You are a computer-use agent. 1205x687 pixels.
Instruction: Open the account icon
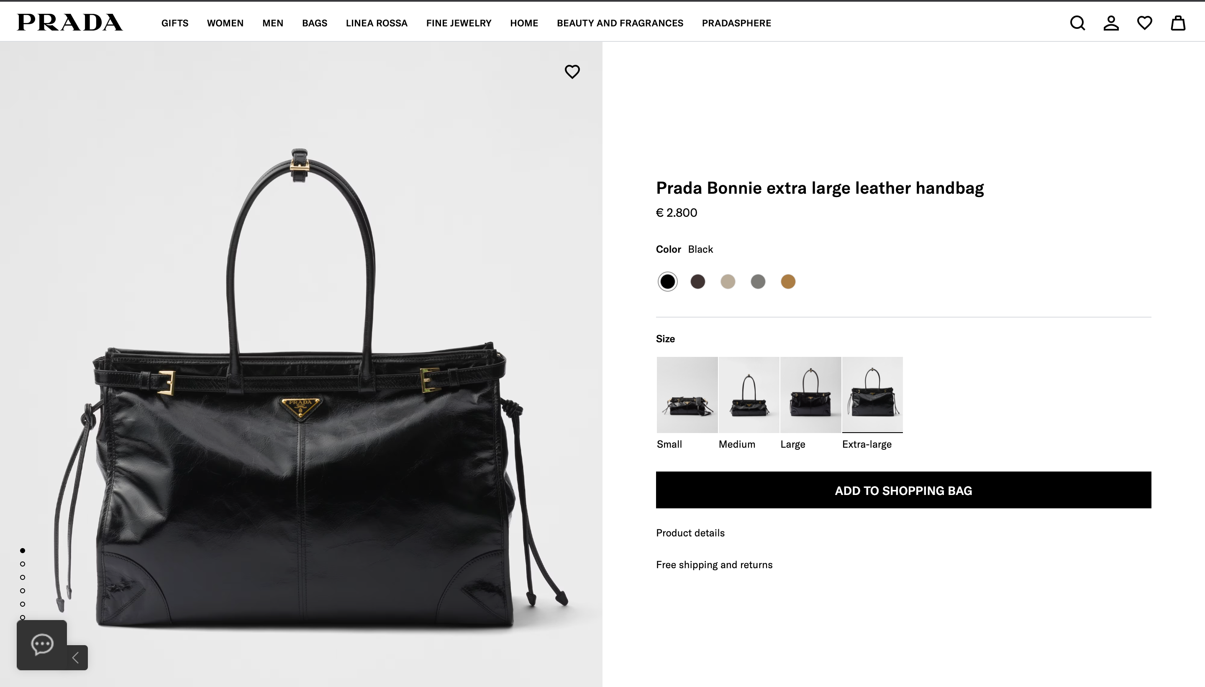(x=1110, y=23)
